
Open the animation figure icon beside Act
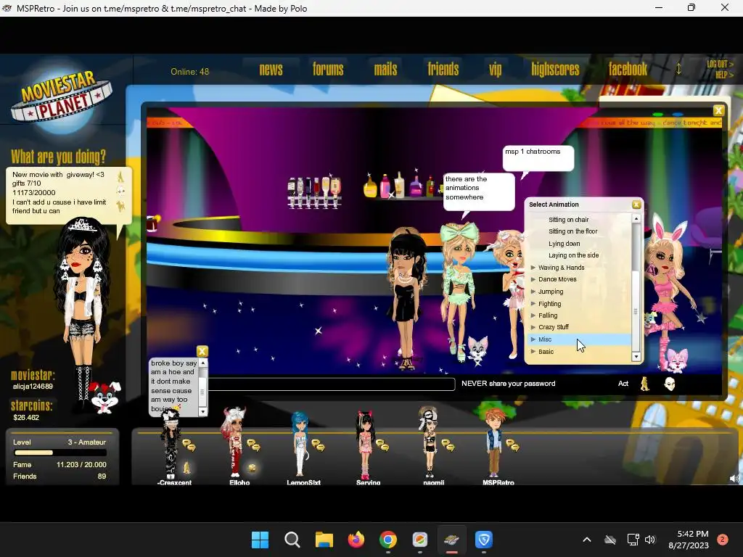point(645,384)
